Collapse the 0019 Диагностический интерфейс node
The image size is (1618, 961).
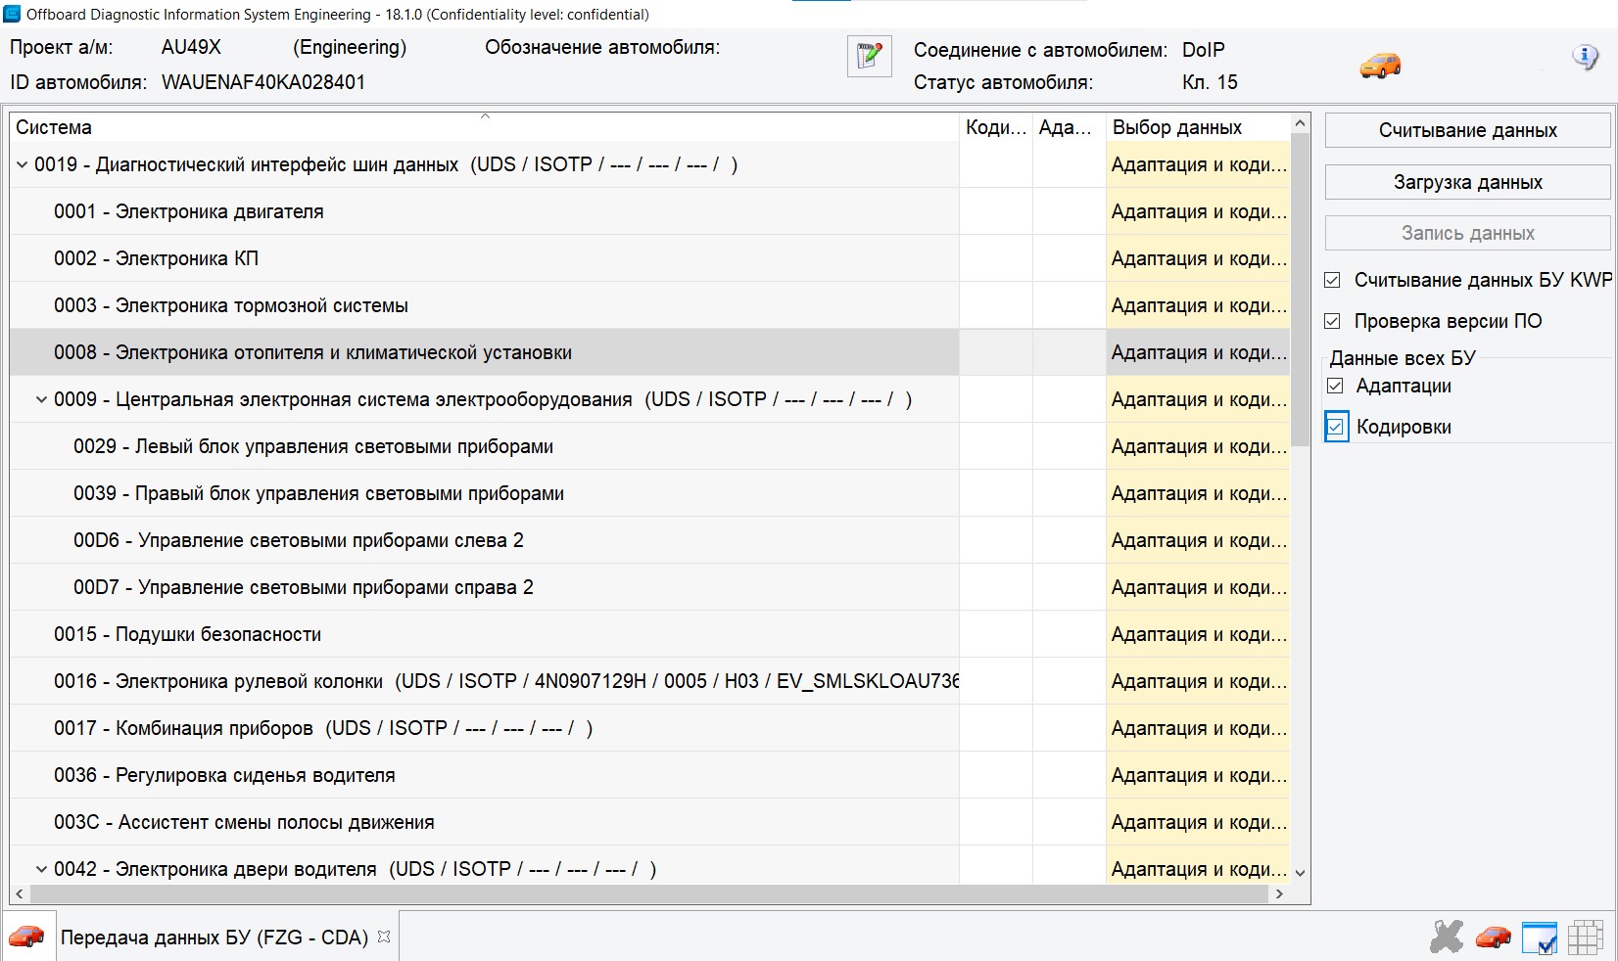(22, 164)
